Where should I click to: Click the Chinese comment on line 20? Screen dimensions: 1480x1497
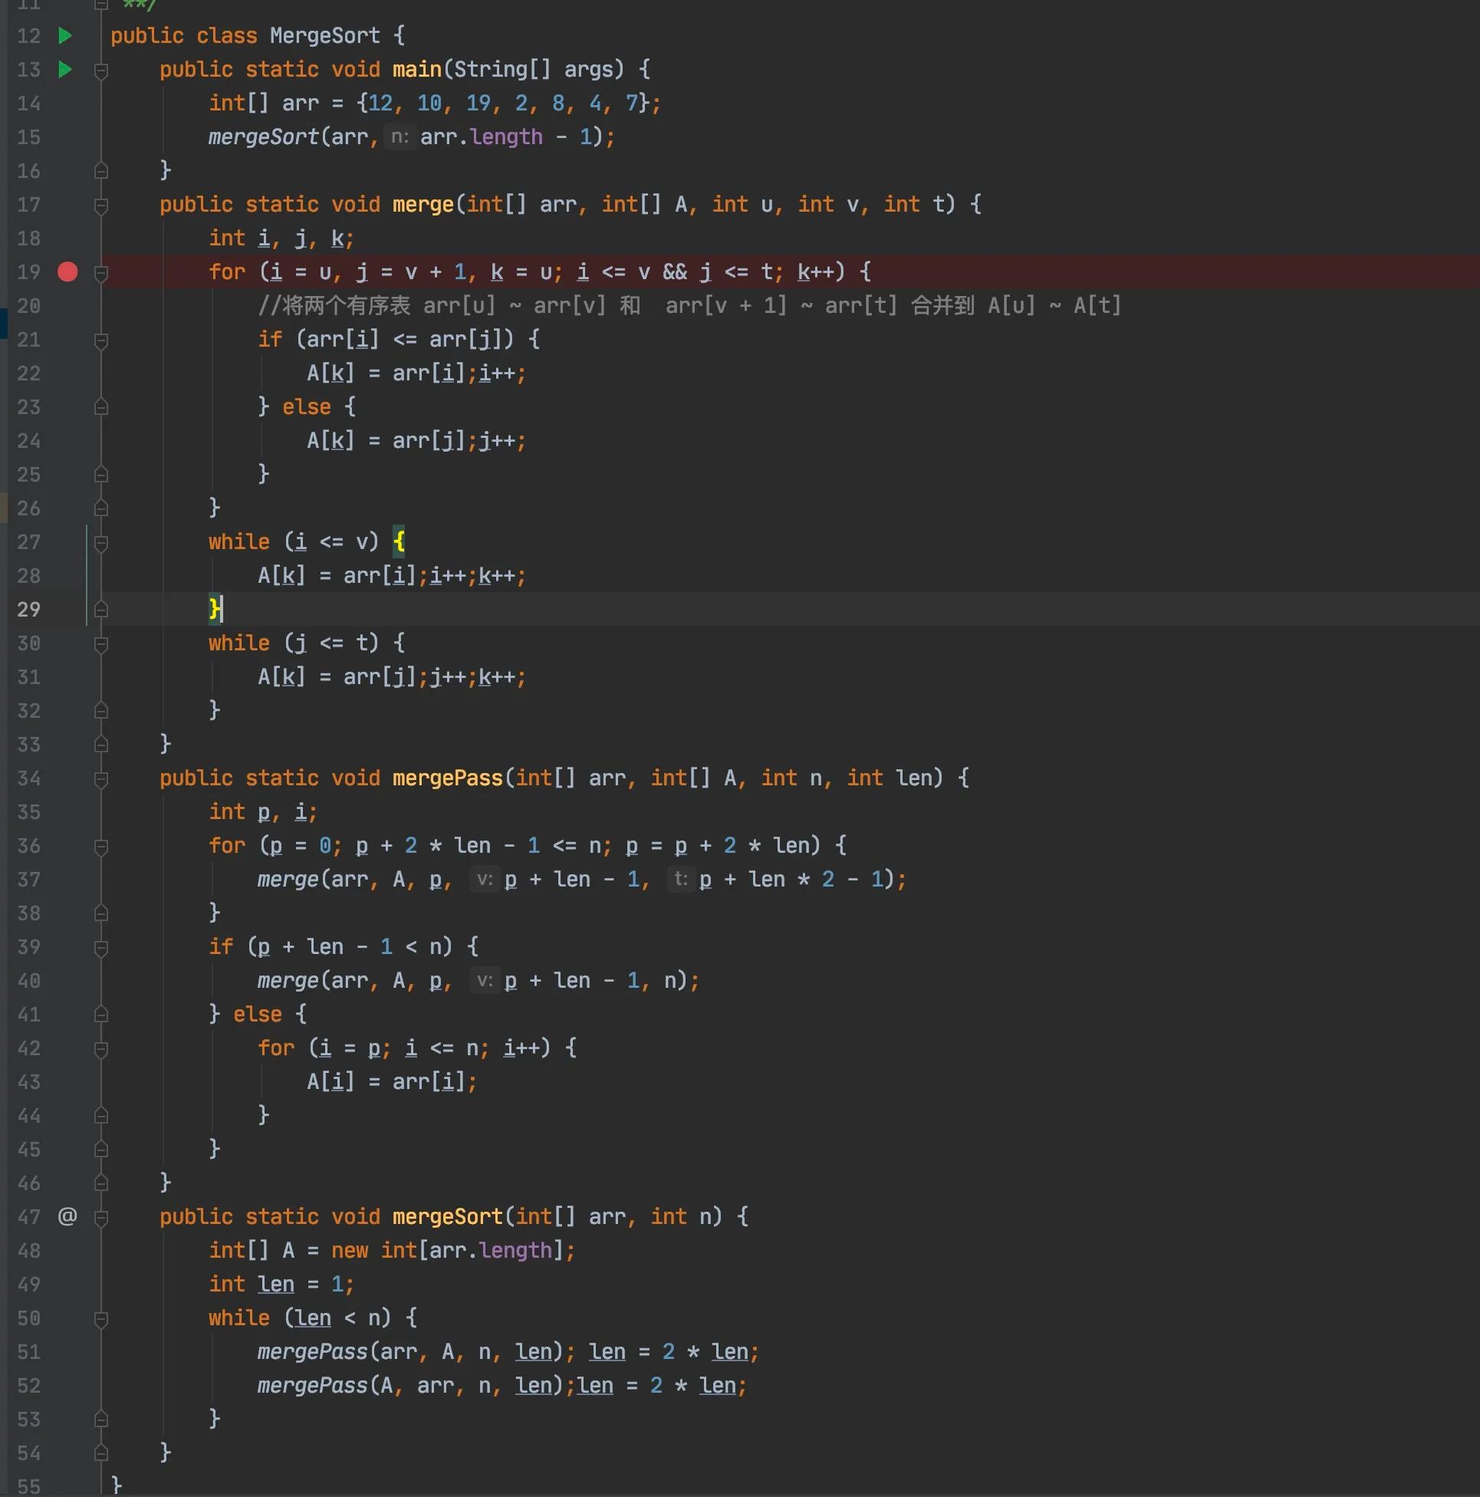tap(689, 306)
